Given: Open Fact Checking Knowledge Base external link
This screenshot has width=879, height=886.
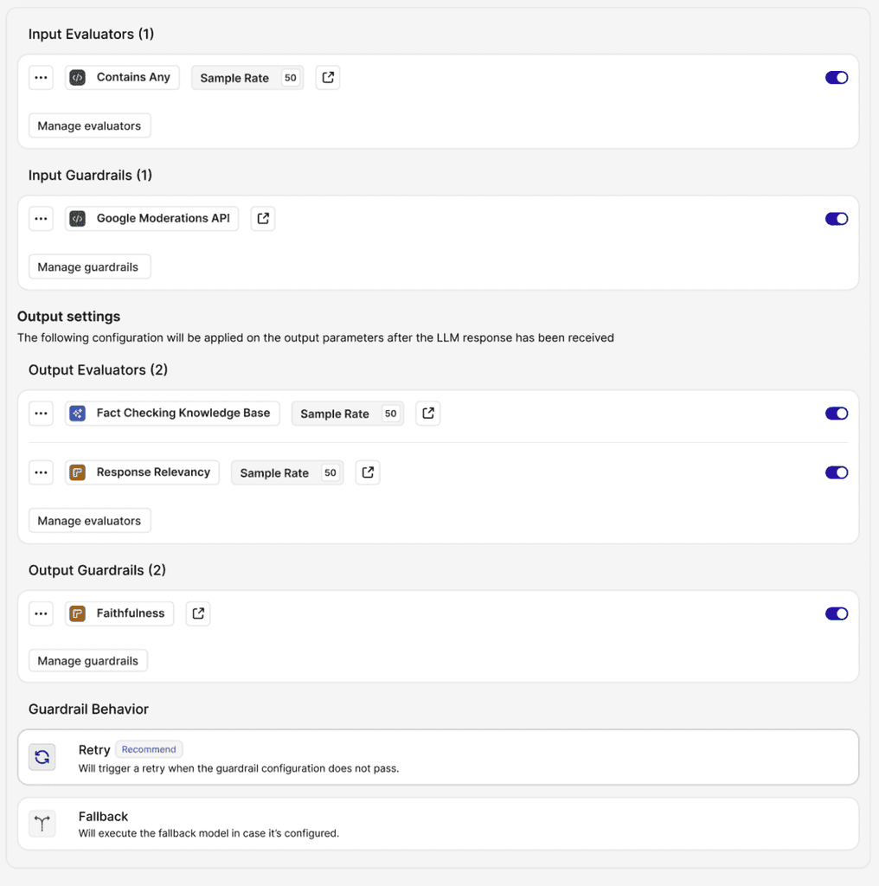Looking at the screenshot, I should (x=427, y=413).
